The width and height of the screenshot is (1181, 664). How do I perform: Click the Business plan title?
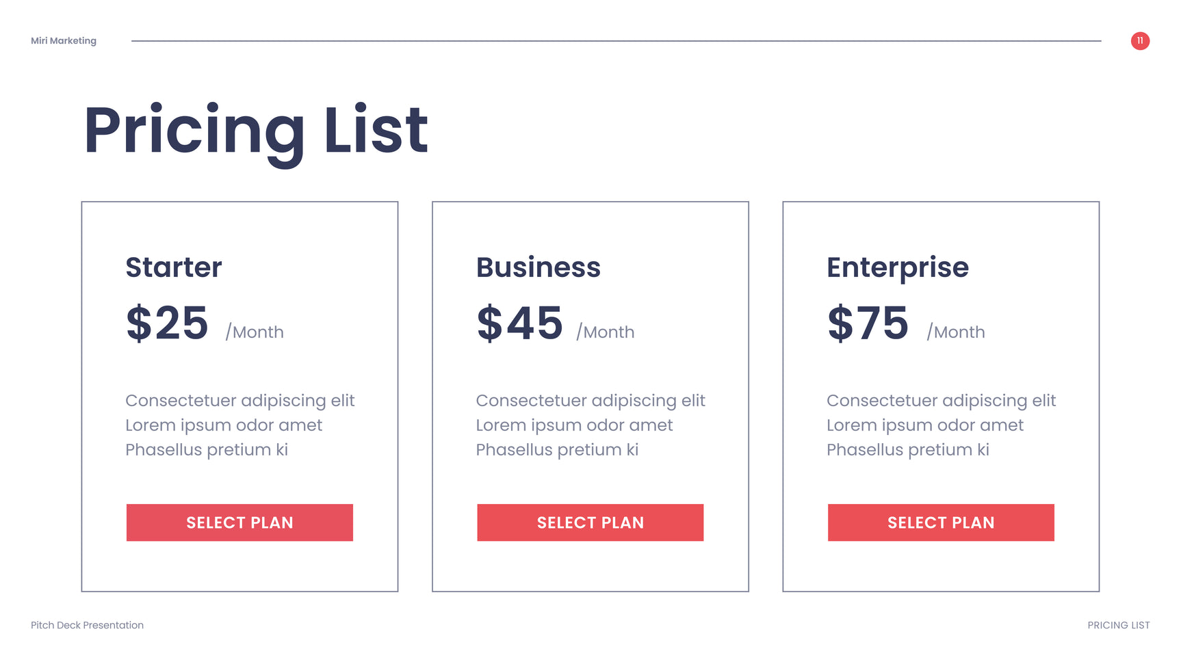[538, 267]
